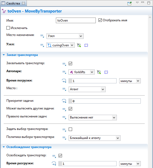Toggle dynamic value icon for Время разгрузки
This screenshot has width=153, height=168.
tap(54, 163)
